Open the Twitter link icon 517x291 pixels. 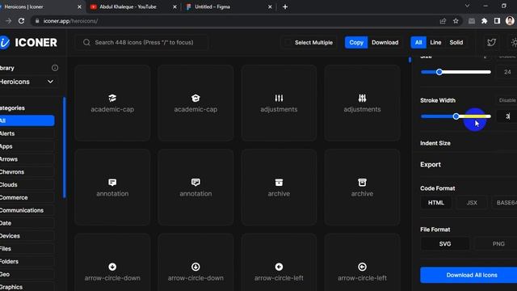click(491, 42)
